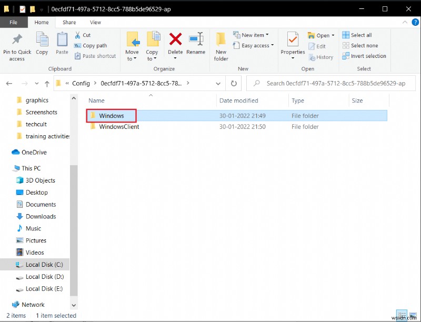This screenshot has height=322, width=421.
Task: Create a New folder
Action: pyautogui.click(x=221, y=46)
